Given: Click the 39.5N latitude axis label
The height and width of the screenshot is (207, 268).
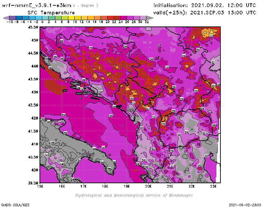Looking at the screenshot, I should pos(33,183).
